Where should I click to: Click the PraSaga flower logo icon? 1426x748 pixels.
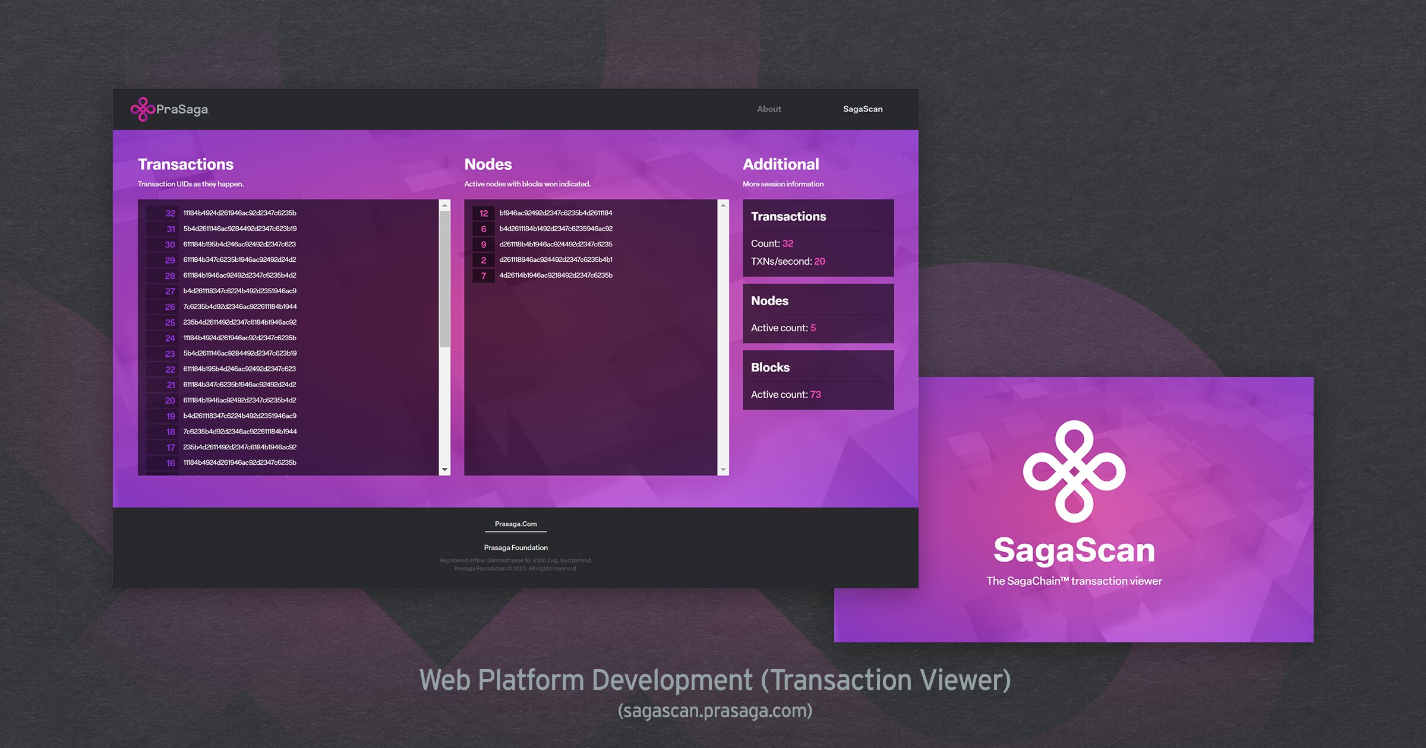143,109
